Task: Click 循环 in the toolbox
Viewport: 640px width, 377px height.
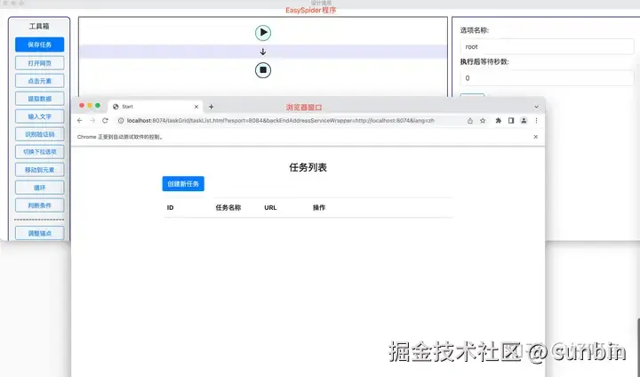Action: [40, 188]
